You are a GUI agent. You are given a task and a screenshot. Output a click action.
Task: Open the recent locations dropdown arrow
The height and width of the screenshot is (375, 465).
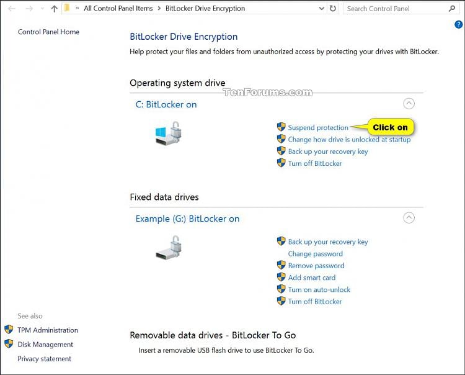point(42,9)
